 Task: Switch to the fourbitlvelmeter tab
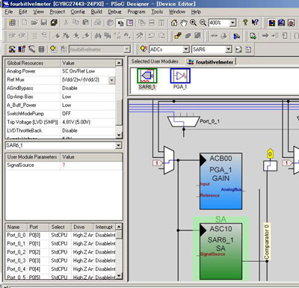(x=211, y=62)
